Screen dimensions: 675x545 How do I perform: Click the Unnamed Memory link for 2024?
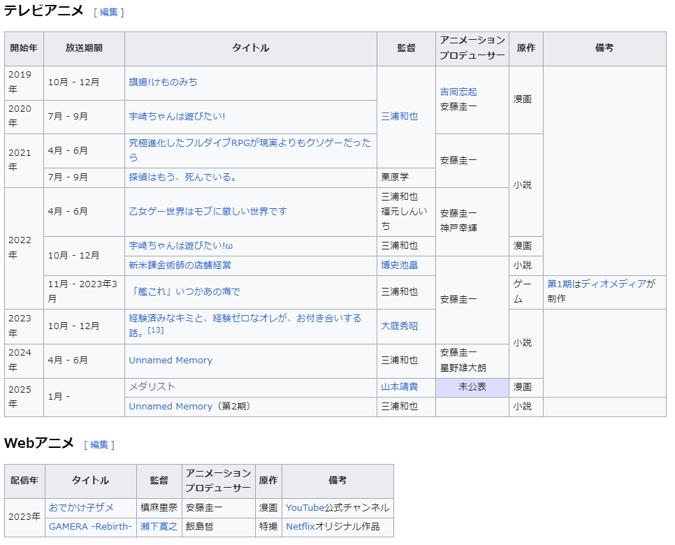170,360
